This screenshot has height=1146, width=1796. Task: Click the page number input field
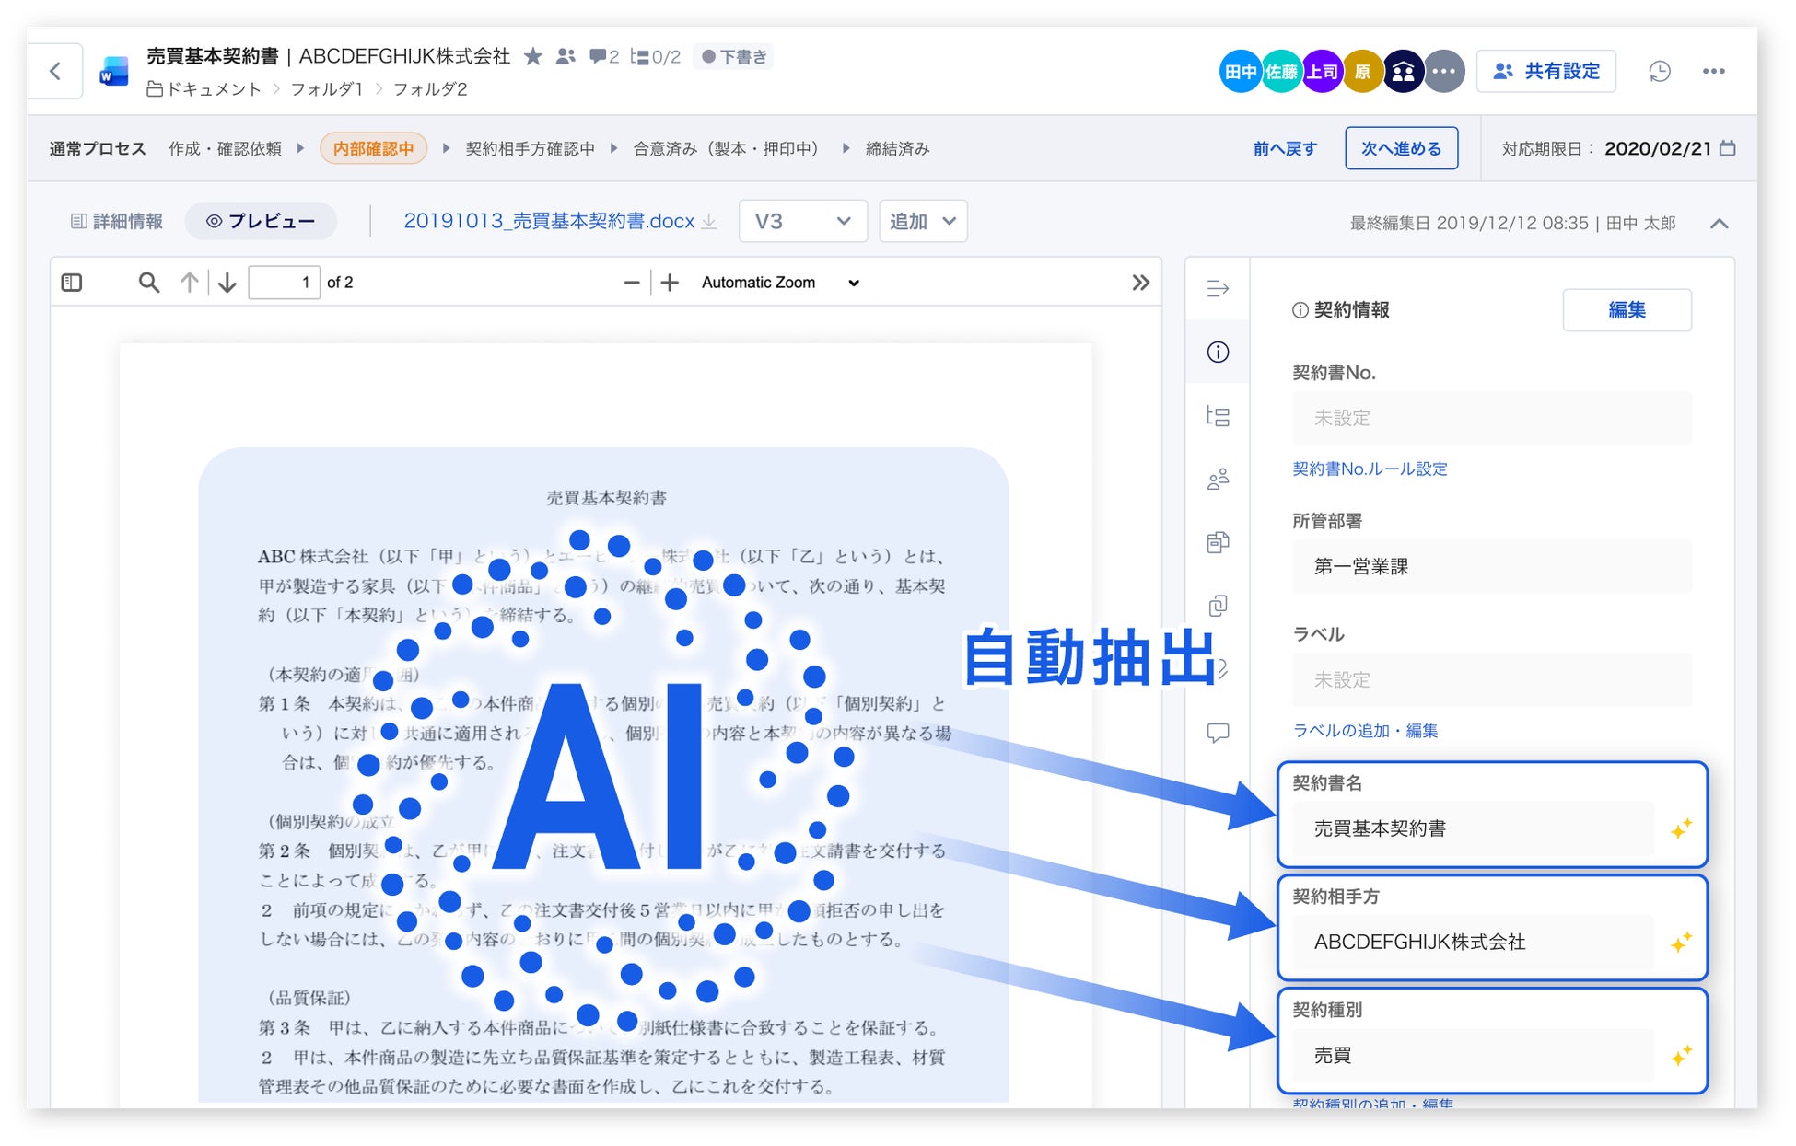coord(284,283)
